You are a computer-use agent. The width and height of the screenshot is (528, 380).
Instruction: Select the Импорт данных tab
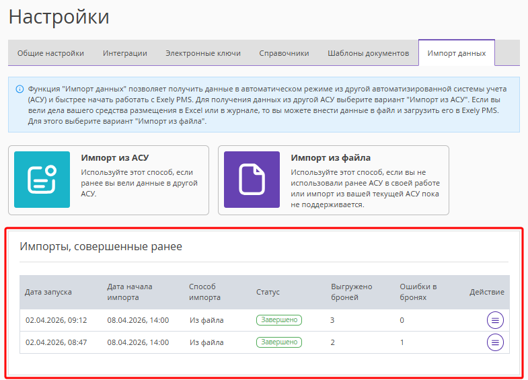[457, 53]
